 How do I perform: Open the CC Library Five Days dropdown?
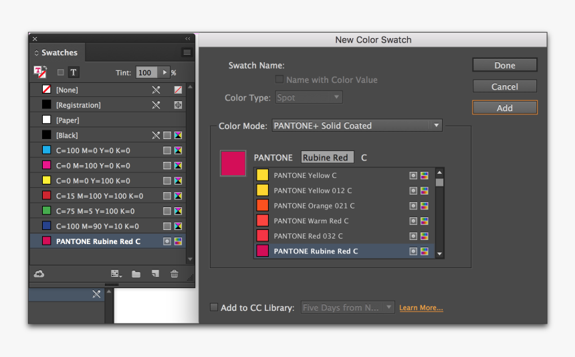(347, 307)
